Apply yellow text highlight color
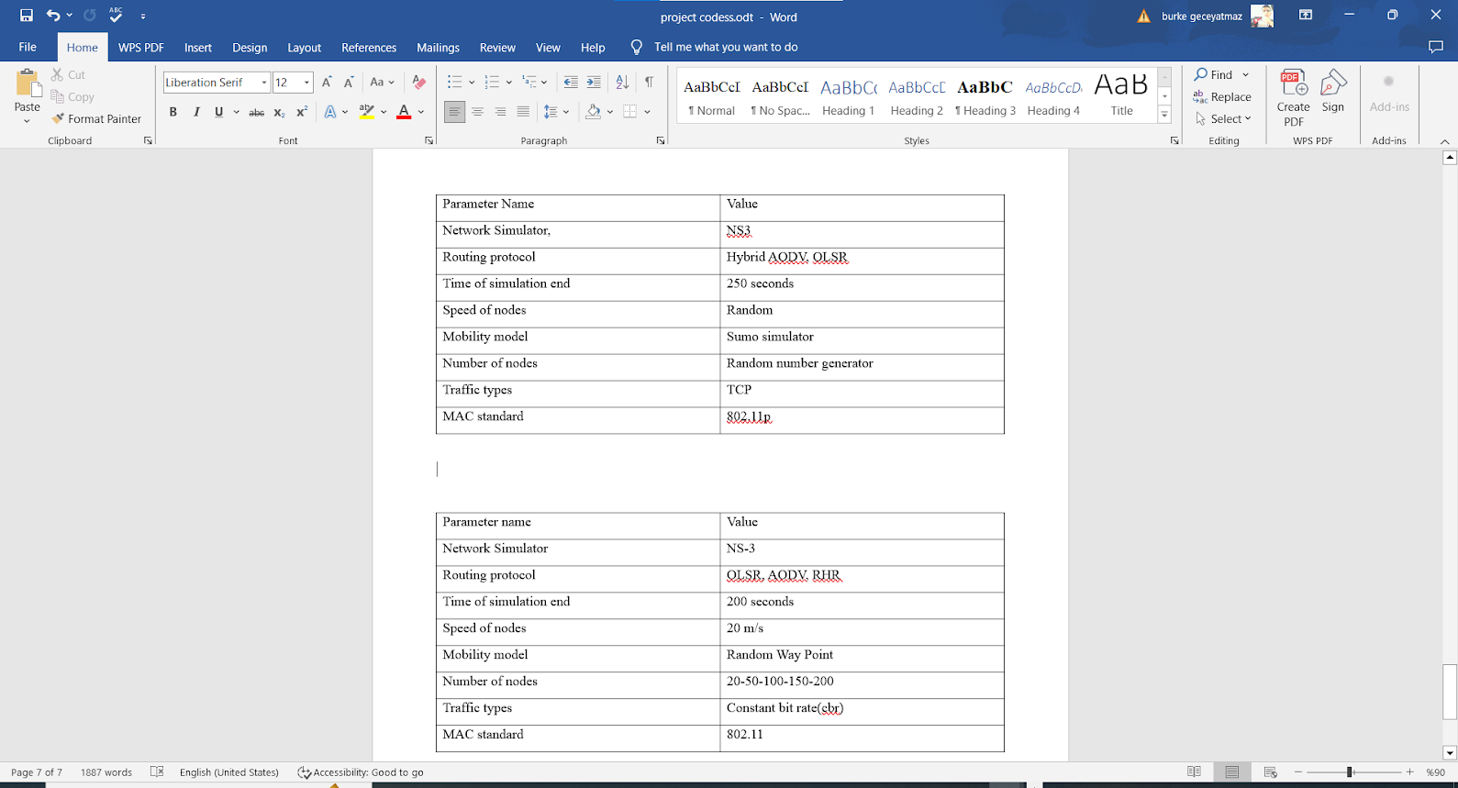The image size is (1458, 788). point(366,112)
